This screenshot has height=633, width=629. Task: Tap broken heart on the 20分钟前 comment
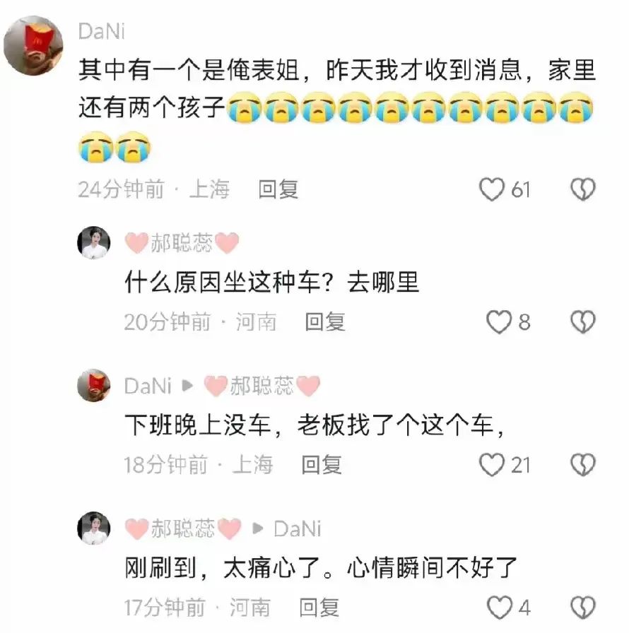(583, 321)
